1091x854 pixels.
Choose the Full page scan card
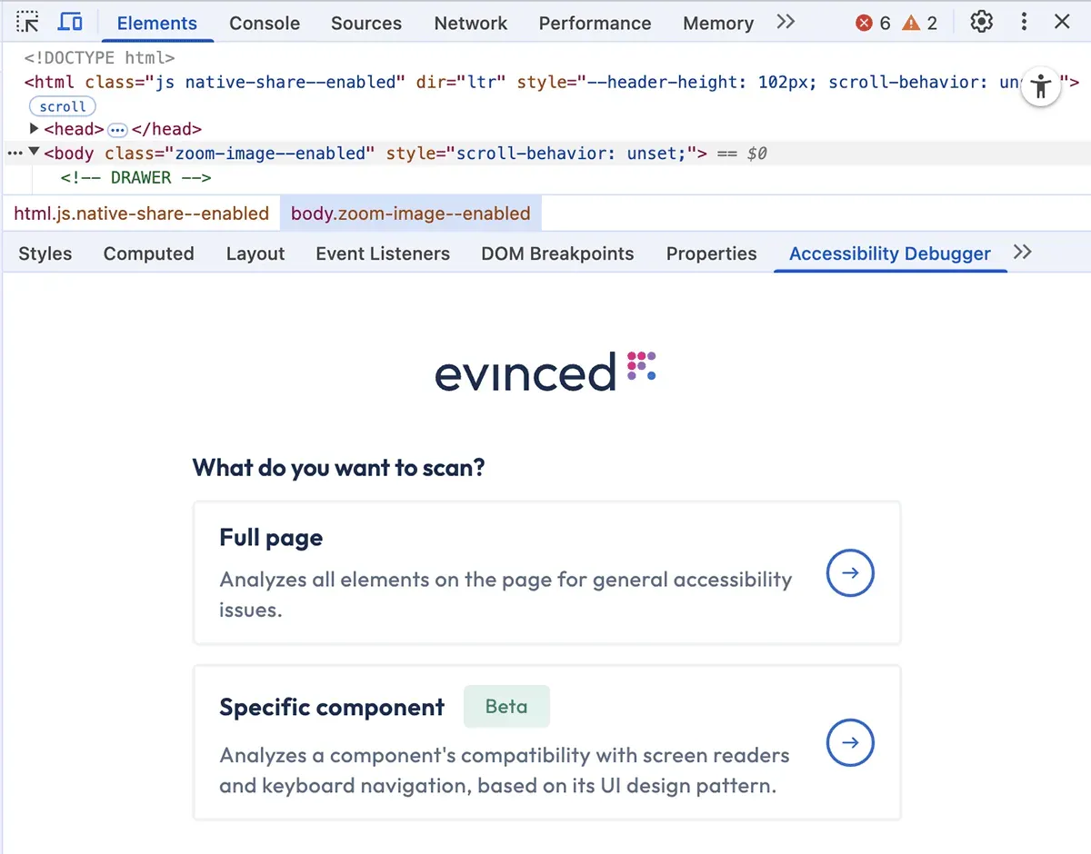546,572
